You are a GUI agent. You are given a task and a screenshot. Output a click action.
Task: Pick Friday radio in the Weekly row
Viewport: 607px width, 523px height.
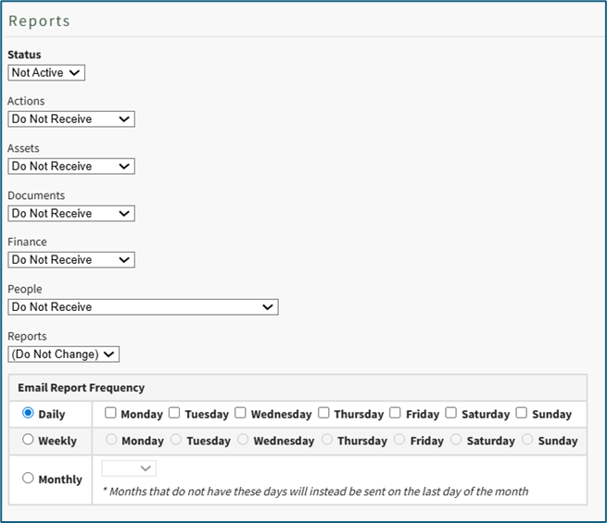coord(400,440)
